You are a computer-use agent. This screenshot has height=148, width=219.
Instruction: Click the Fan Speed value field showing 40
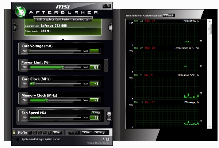(x=94, y=118)
